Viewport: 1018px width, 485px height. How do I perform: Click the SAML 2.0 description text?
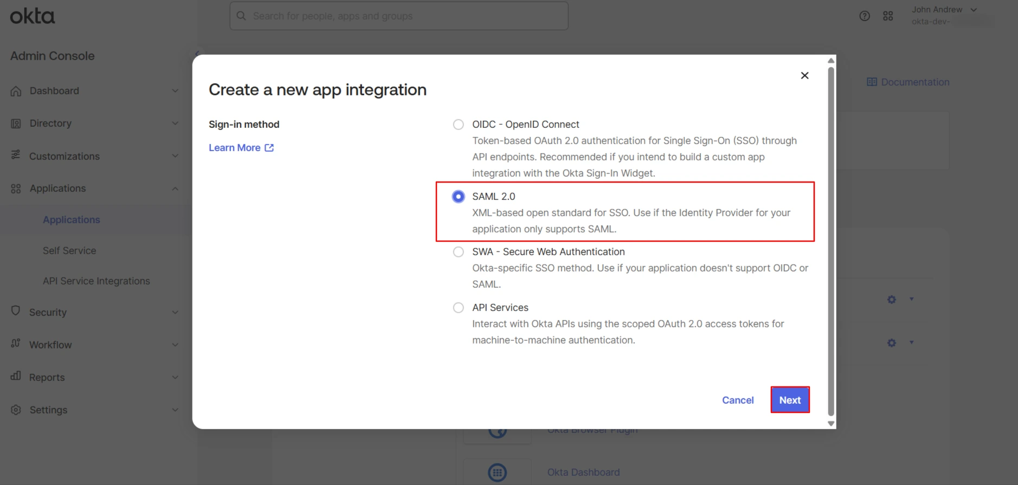tap(631, 221)
